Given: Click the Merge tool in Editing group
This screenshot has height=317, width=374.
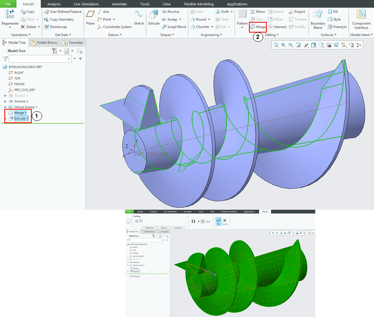Looking at the screenshot, I should coord(258,27).
